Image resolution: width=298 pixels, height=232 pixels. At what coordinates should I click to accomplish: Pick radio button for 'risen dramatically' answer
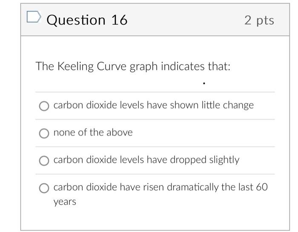pos(44,188)
